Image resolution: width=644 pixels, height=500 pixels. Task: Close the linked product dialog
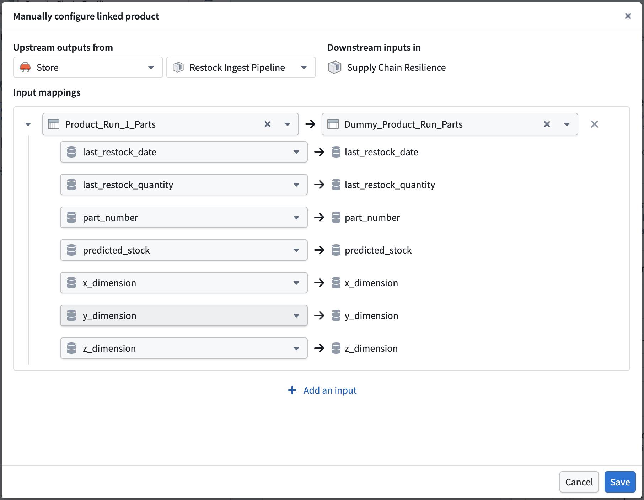[x=628, y=16]
